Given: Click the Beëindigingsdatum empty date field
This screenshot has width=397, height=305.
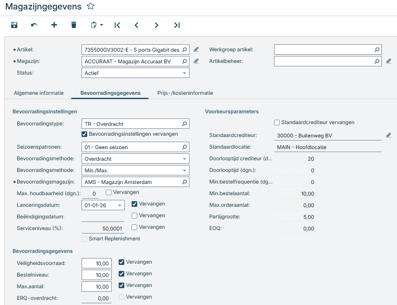Looking at the screenshot, I should (x=103, y=217).
